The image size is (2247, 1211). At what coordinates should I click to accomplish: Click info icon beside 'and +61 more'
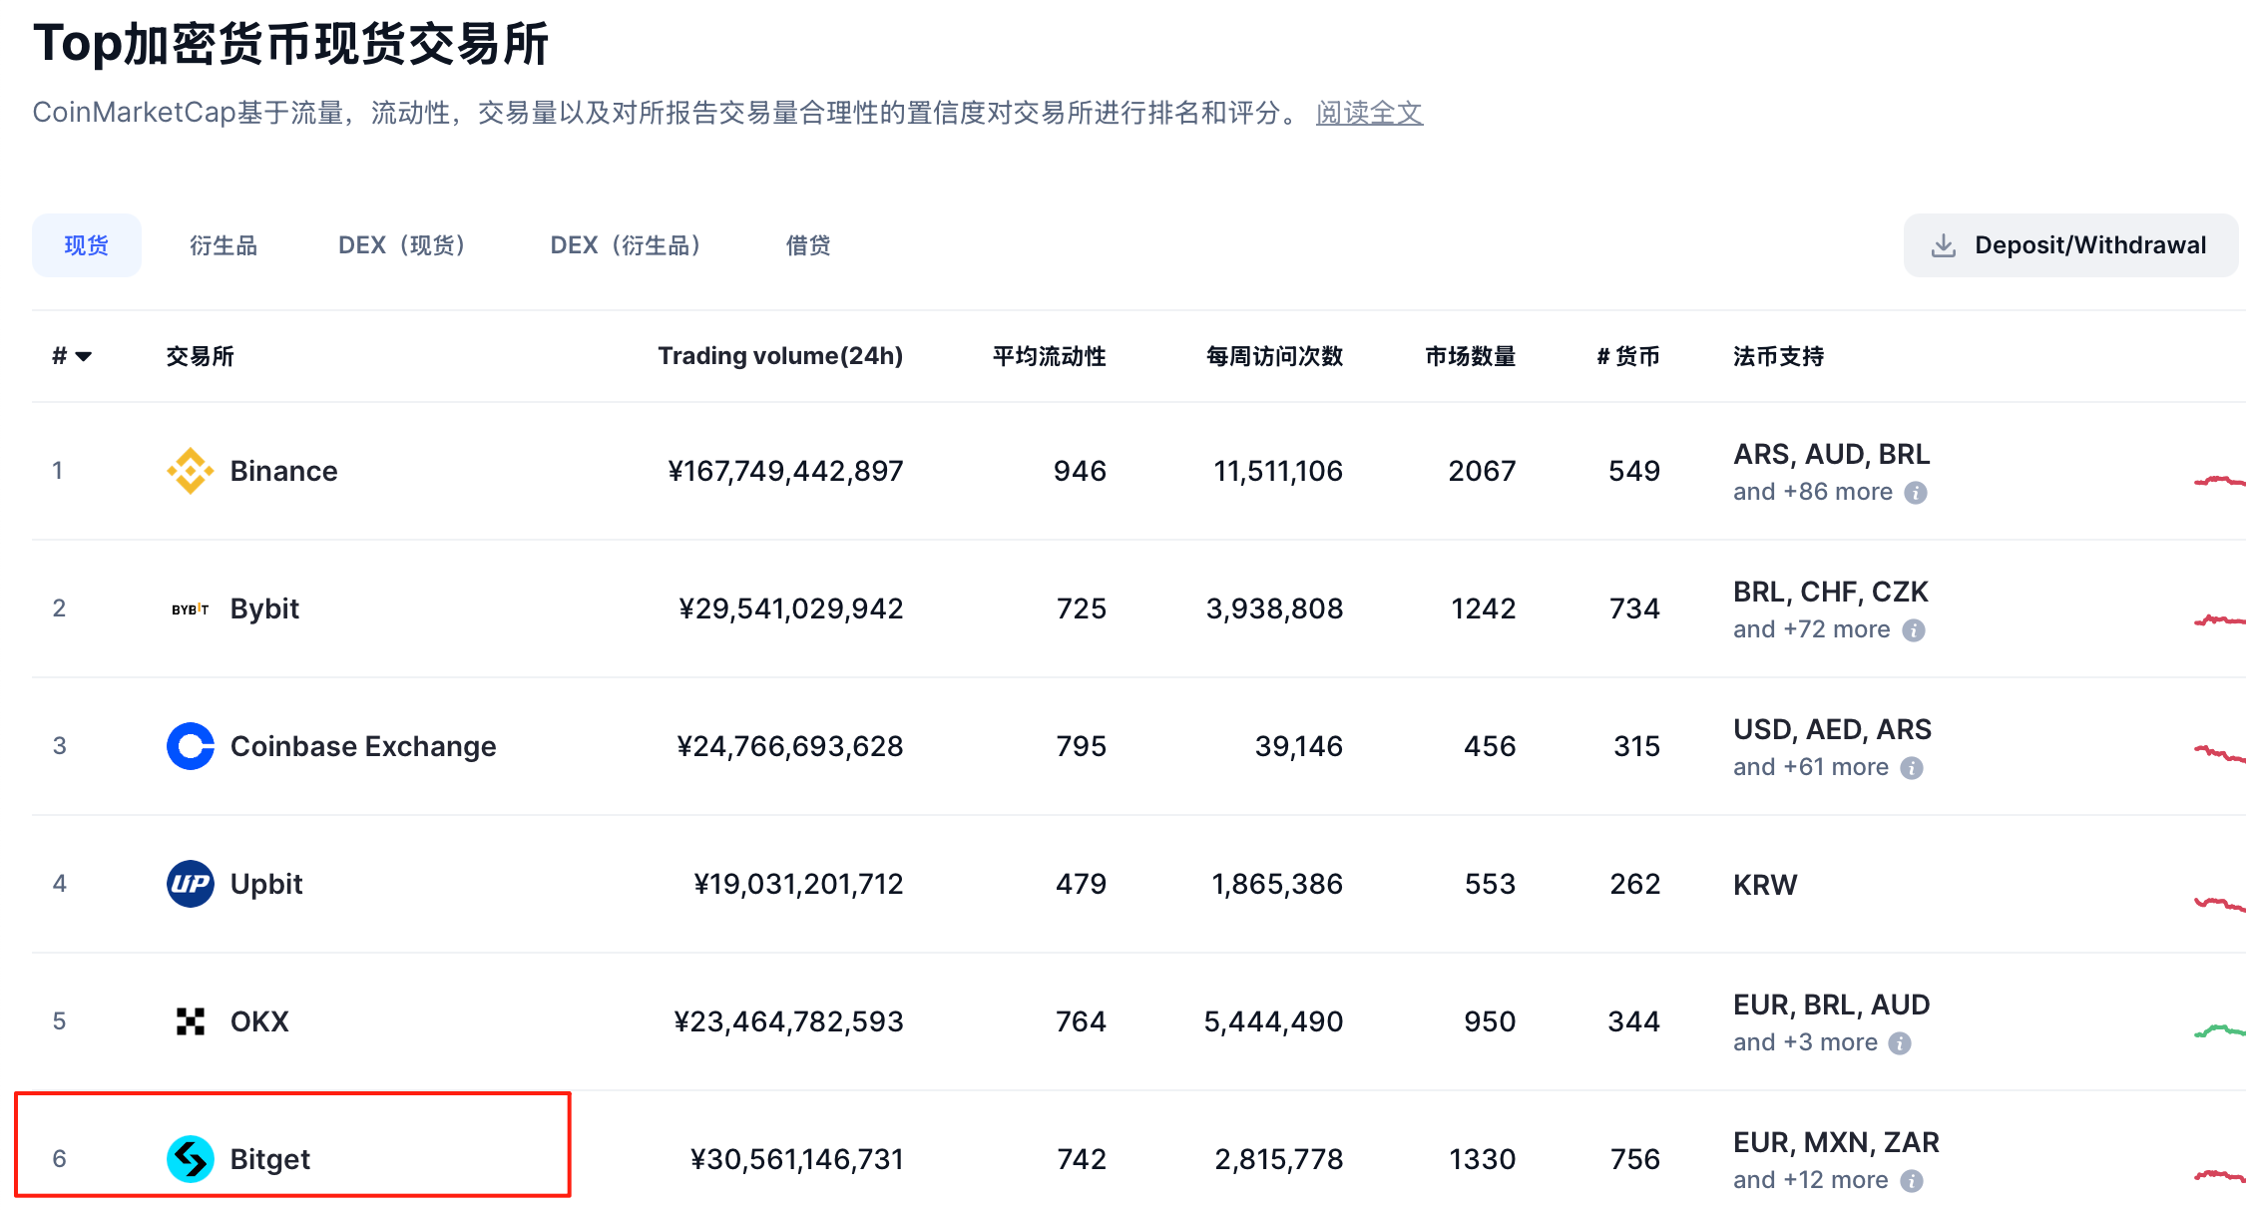pos(1912,768)
